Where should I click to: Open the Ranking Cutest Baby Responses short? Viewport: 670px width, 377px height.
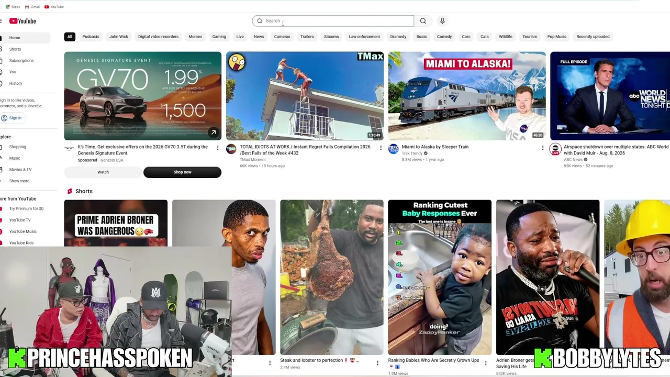(x=440, y=278)
